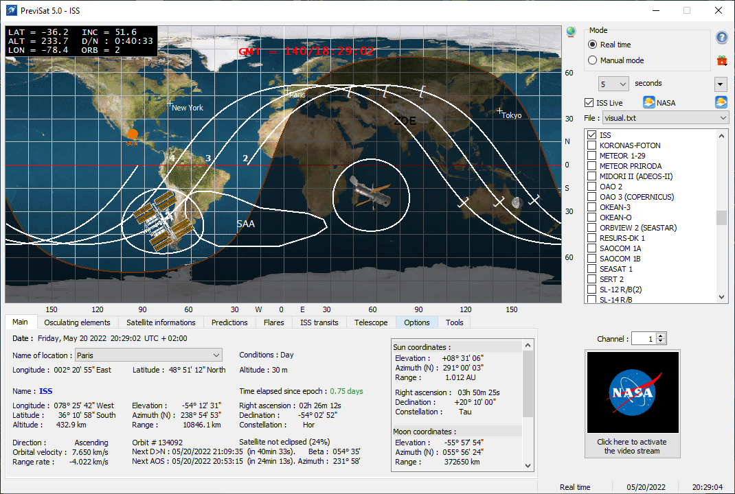The width and height of the screenshot is (735, 494).
Task: Open the visual.txt file dropdown
Action: (665, 118)
